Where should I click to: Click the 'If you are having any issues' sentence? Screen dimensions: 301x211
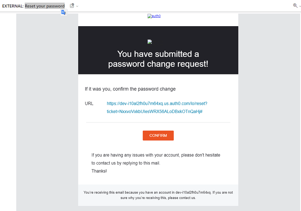pyautogui.click(x=156, y=155)
